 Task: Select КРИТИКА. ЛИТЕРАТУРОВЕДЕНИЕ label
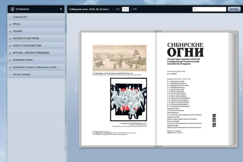click(x=31, y=53)
